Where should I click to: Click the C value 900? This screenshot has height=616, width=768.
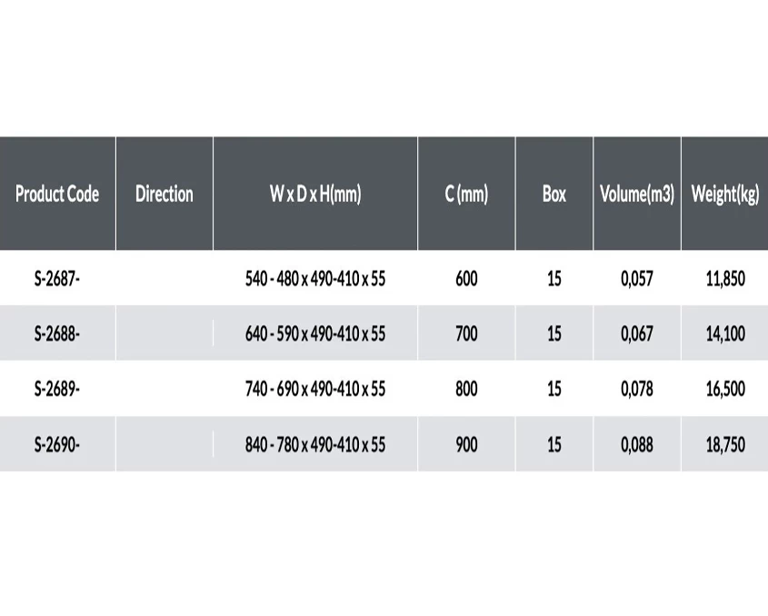[466, 444]
